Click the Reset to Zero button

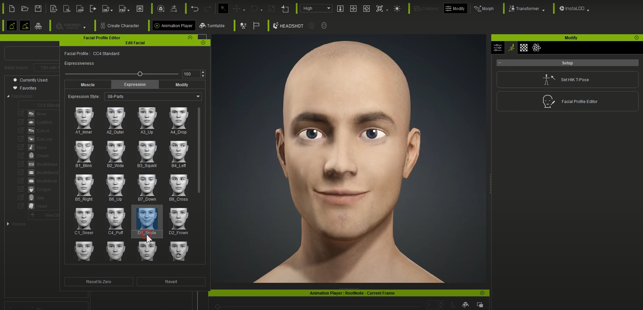click(99, 281)
